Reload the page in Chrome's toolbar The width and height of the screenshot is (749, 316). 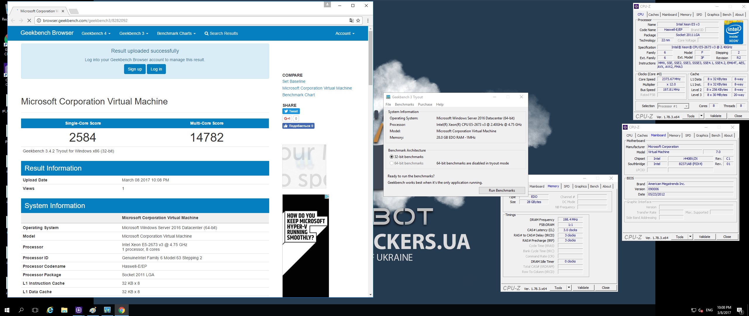[29, 20]
